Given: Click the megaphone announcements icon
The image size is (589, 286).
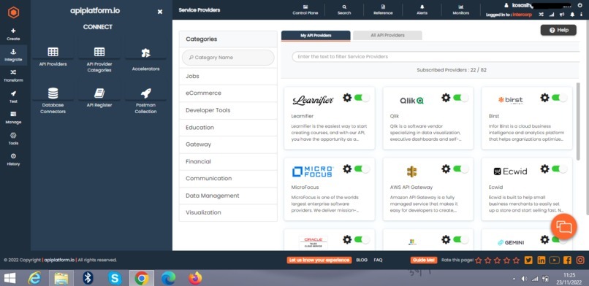Looking at the screenshot, I should pos(562,15).
